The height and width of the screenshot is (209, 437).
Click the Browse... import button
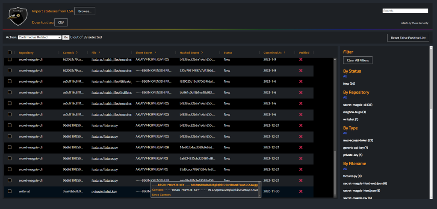pos(85,11)
